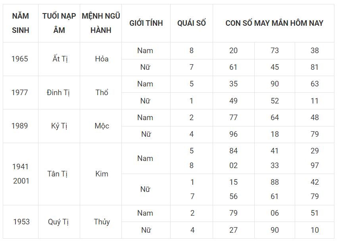Click the Thủy element cell
This screenshot has width=338, height=243.
pos(102,222)
